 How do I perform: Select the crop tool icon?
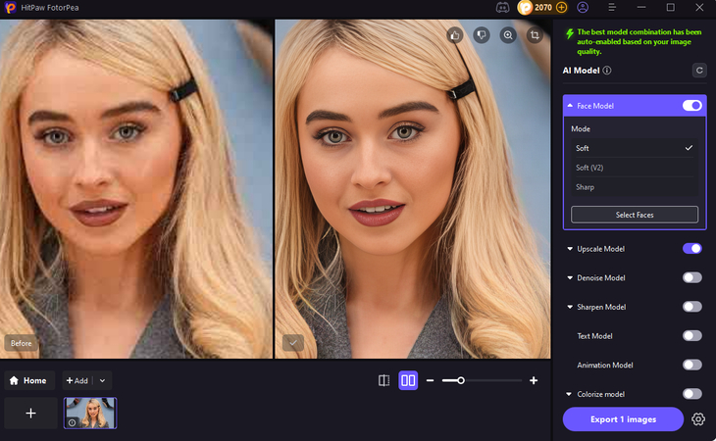535,34
